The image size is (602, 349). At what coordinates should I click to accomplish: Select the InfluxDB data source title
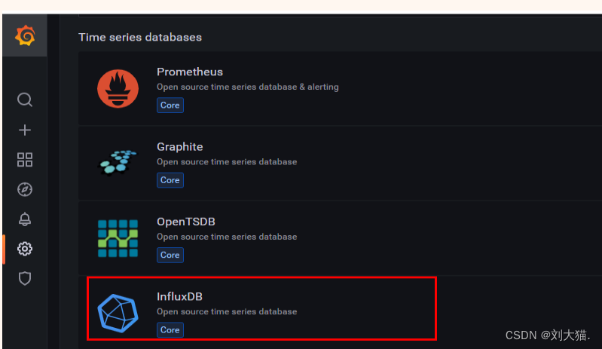point(179,296)
